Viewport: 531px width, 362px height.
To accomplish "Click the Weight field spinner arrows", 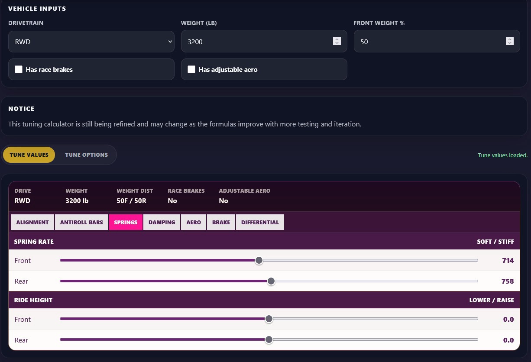I will 337,41.
